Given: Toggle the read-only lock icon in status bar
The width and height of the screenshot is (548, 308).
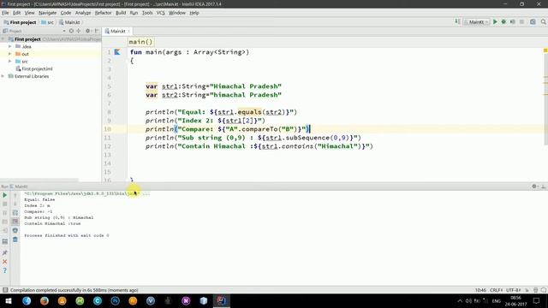Looking at the screenshot, I should tap(527, 290).
